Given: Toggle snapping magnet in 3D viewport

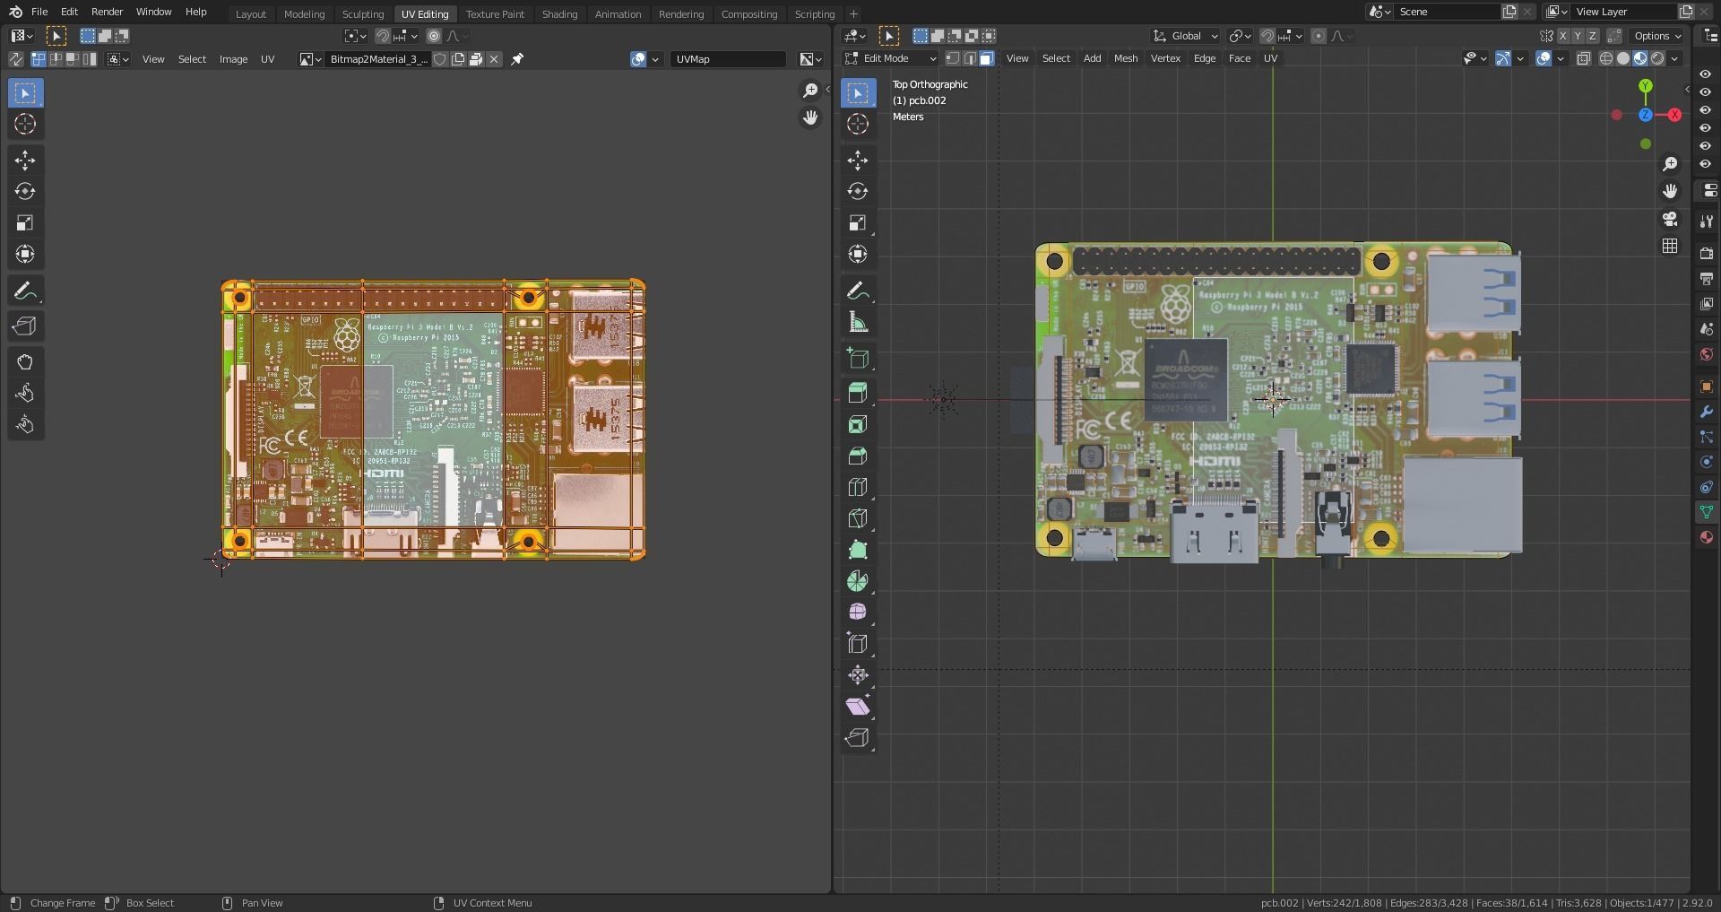Looking at the screenshot, I should (x=1267, y=36).
